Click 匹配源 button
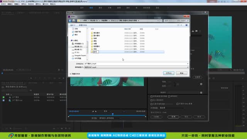The height and width of the screenshot is (139, 247). pos(198,77)
